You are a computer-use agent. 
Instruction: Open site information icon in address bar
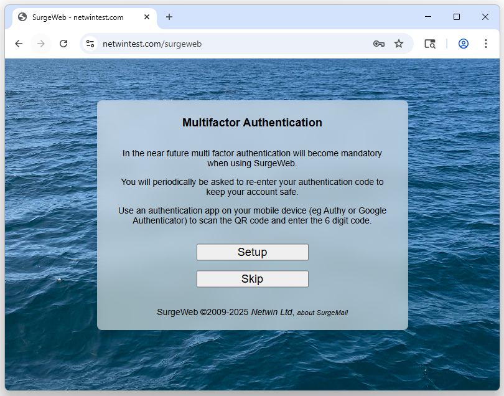pyautogui.click(x=91, y=44)
